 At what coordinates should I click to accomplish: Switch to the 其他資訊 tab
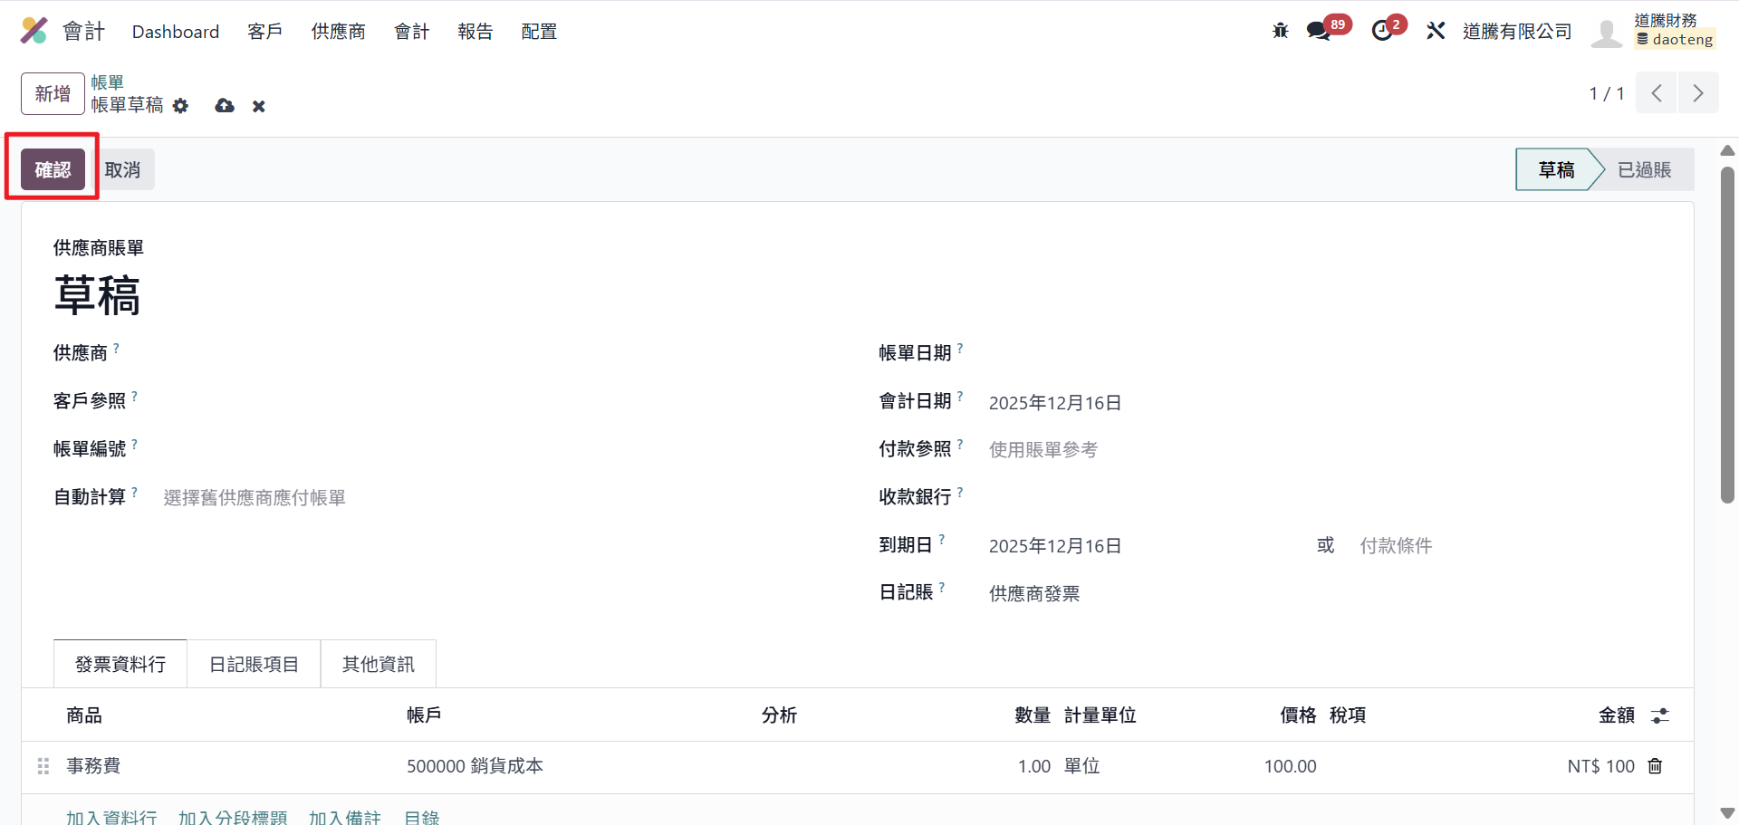[378, 664]
